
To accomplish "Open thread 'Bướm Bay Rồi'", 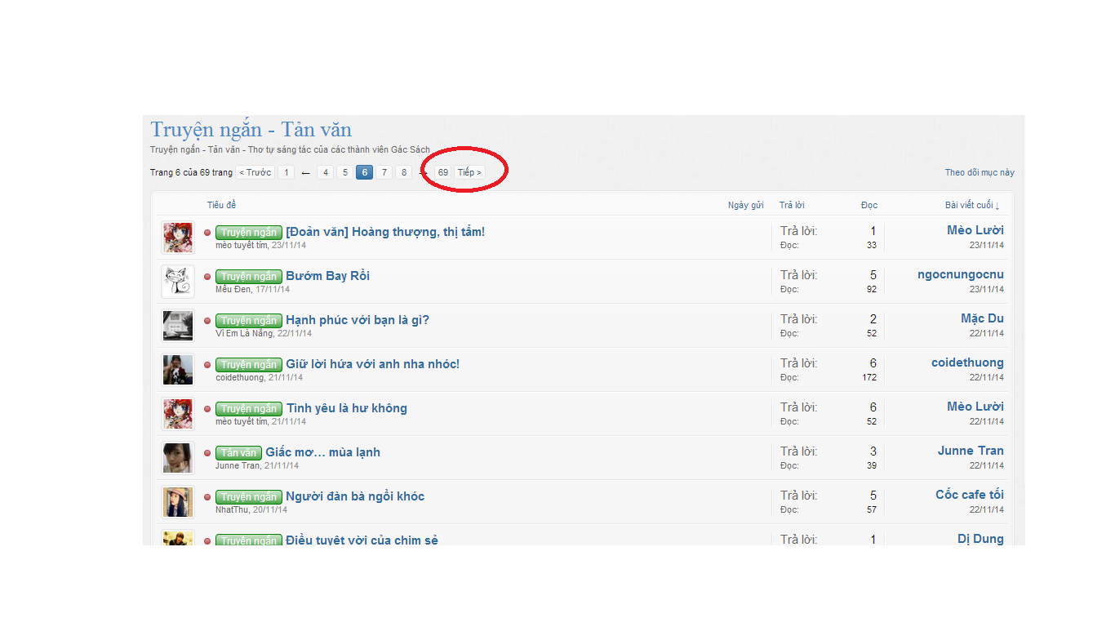I will [x=327, y=276].
